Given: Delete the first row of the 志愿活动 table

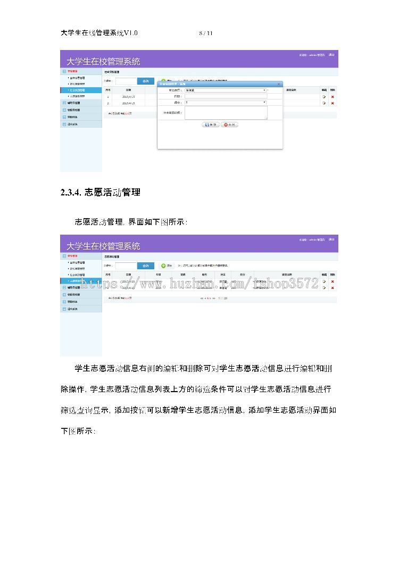Looking at the screenshot, I should (x=332, y=281).
